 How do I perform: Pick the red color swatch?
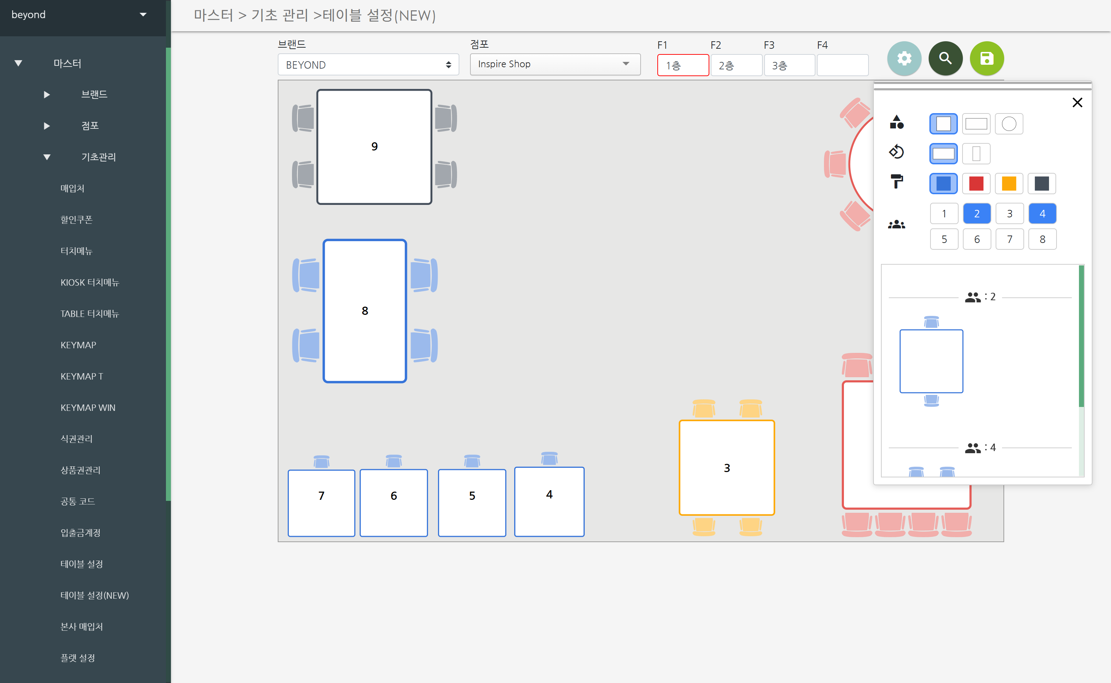tap(976, 184)
